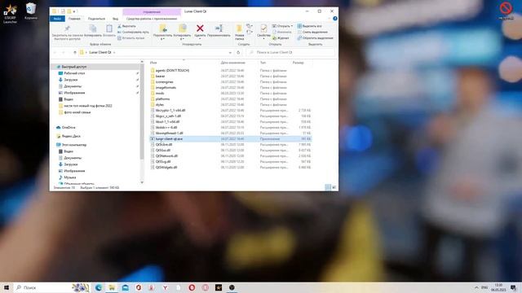Click the Windows Start button
Image resolution: width=522 pixels, height=293 pixels.
click(x=7, y=287)
